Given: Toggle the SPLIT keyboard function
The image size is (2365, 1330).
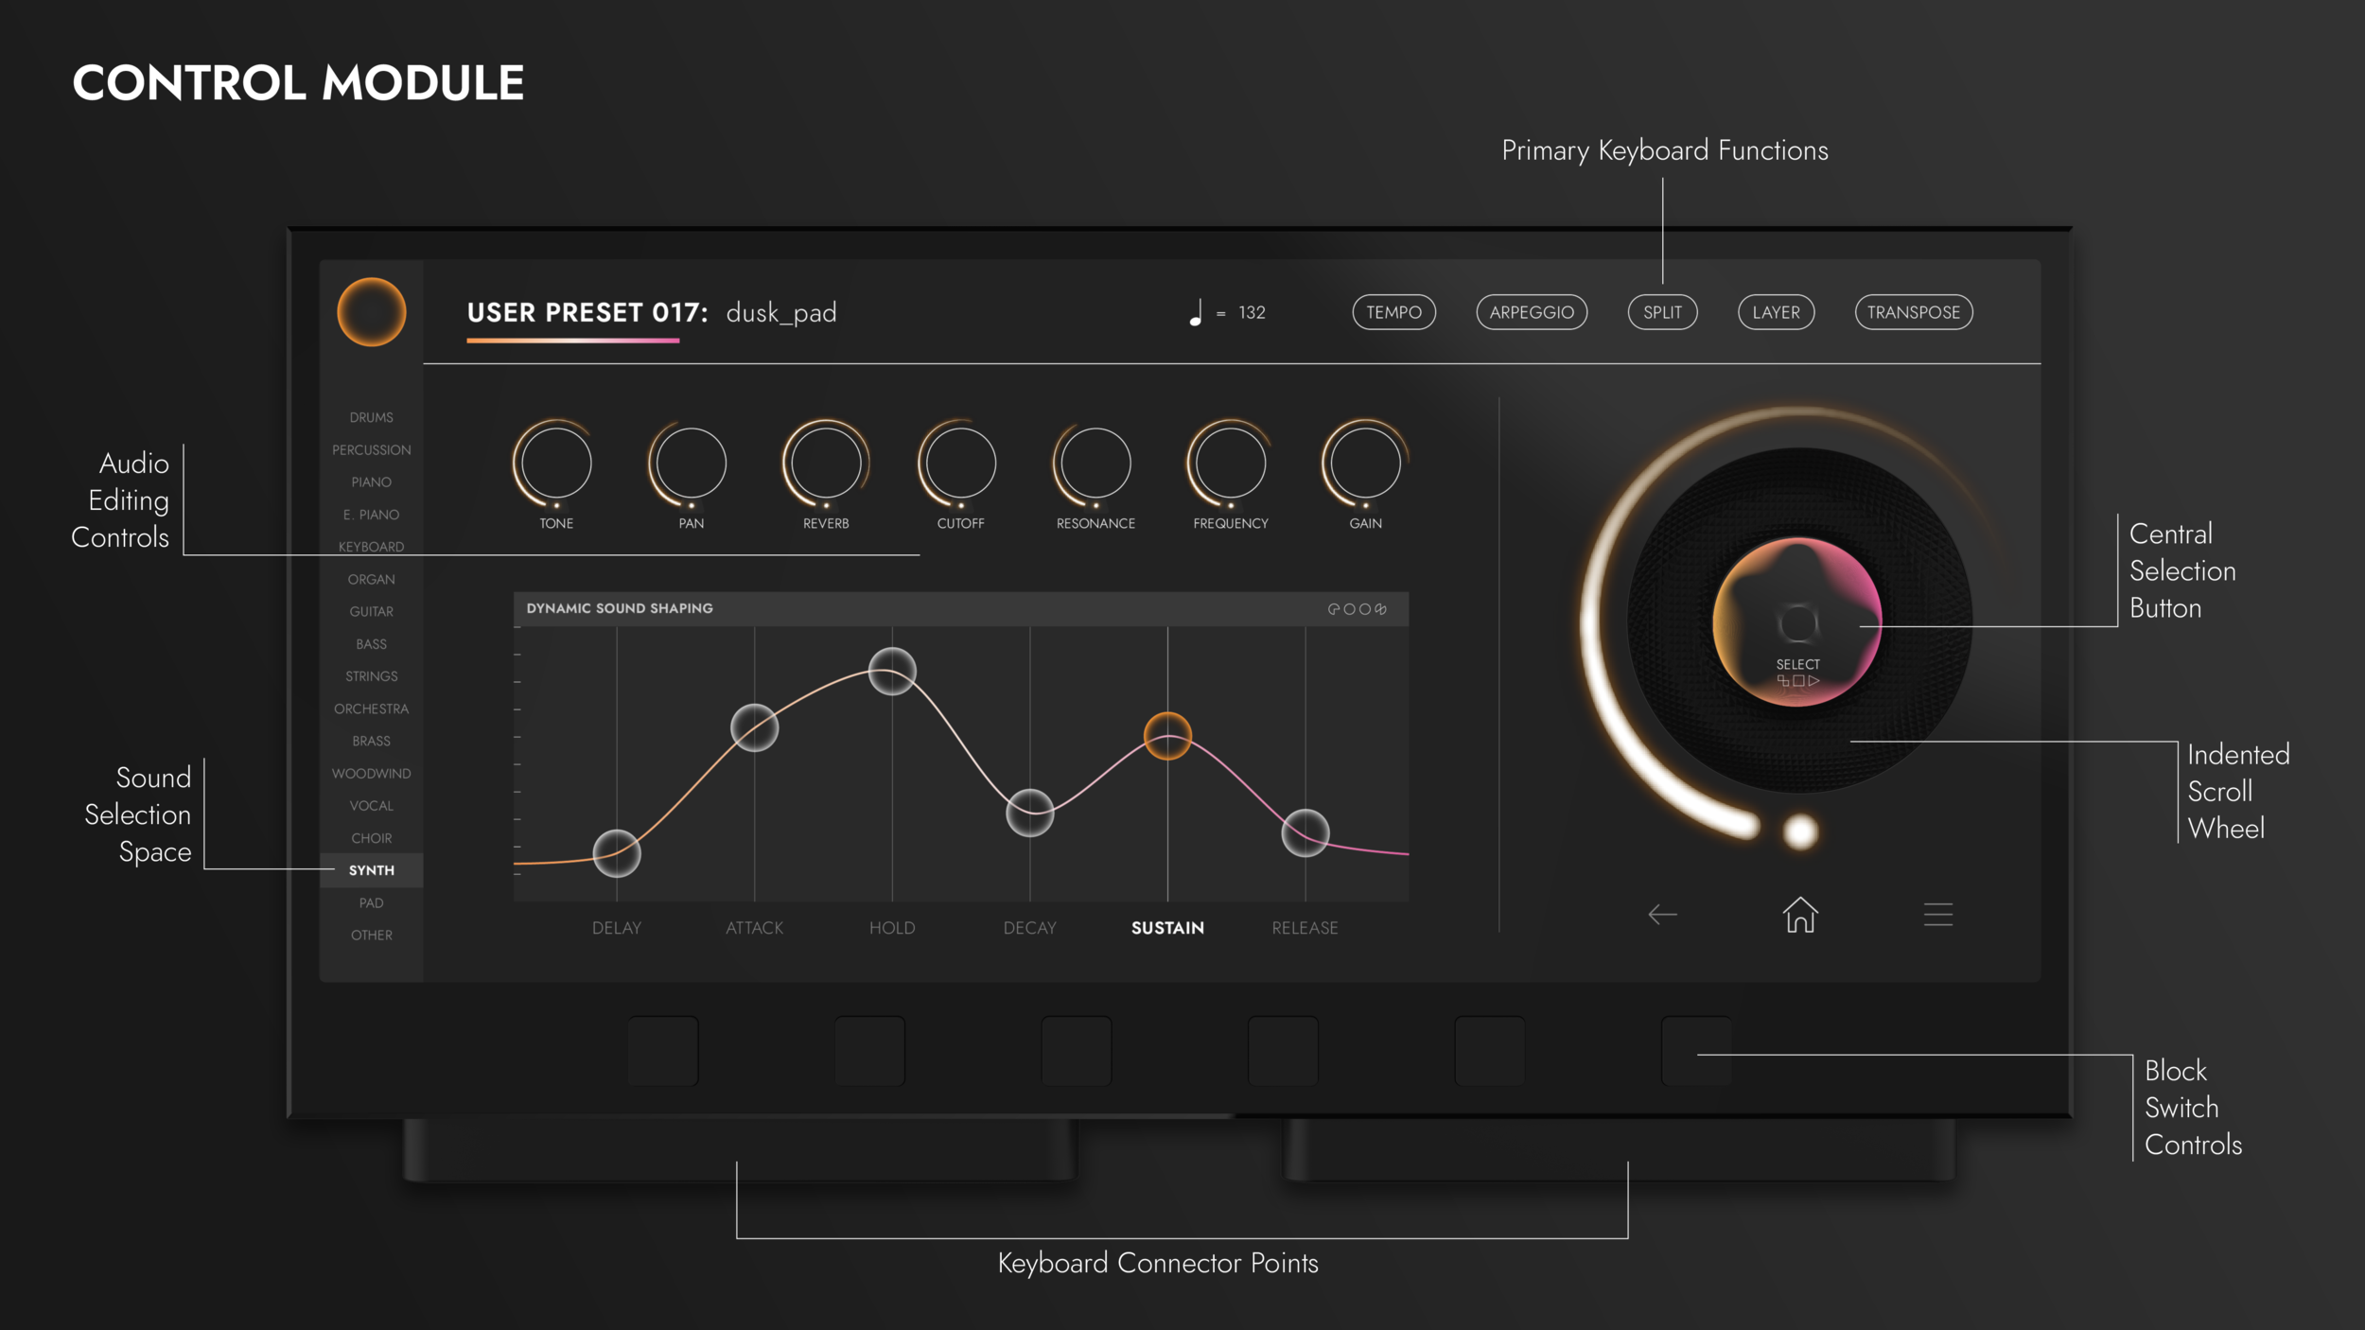Looking at the screenshot, I should 1662,312.
